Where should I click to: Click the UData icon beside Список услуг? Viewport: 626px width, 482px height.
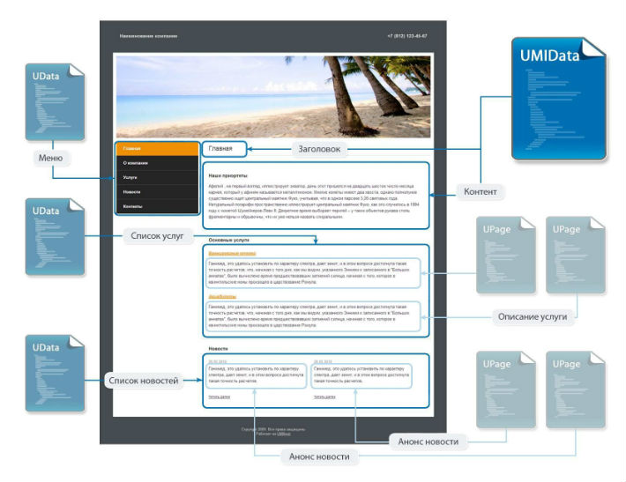55,237
